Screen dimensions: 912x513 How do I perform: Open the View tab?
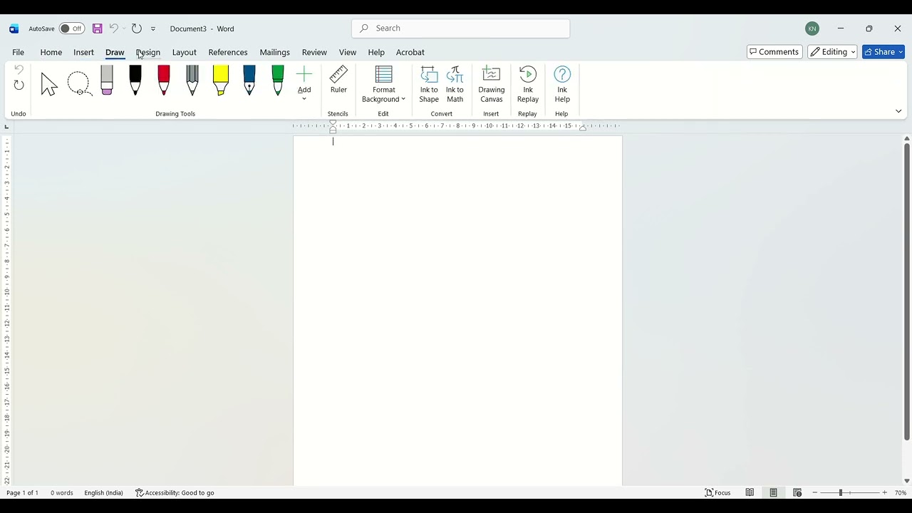(x=348, y=52)
